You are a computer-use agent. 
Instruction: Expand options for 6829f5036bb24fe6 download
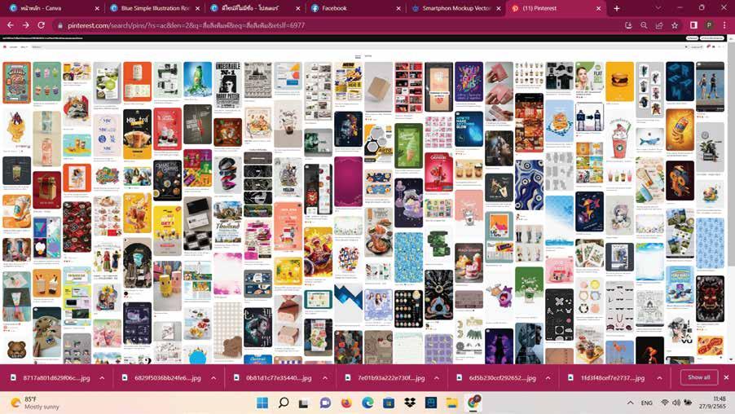click(x=213, y=378)
